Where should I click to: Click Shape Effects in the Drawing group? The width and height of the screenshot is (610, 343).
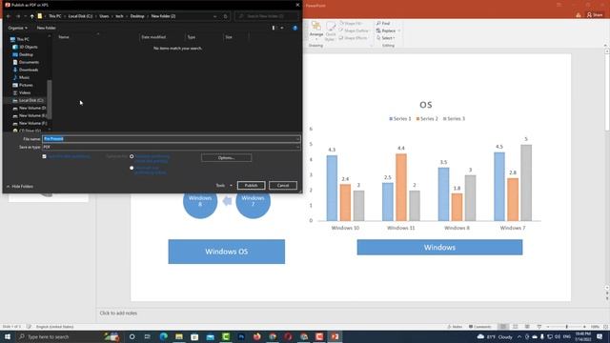(x=354, y=38)
